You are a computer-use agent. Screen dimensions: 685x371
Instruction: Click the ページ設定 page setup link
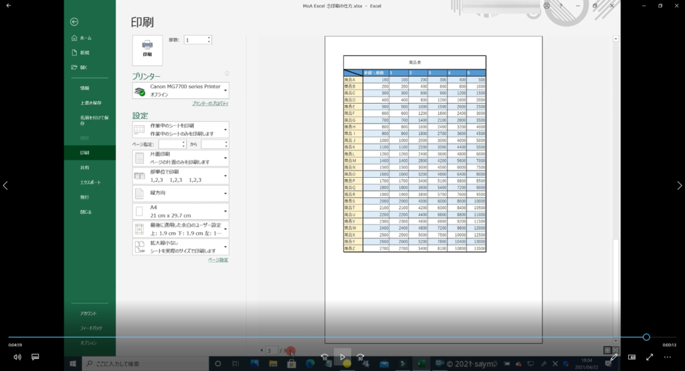217,259
